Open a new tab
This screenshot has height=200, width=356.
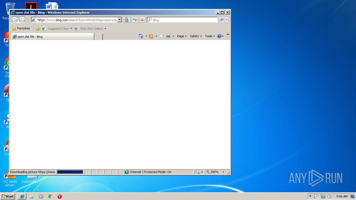(99, 37)
